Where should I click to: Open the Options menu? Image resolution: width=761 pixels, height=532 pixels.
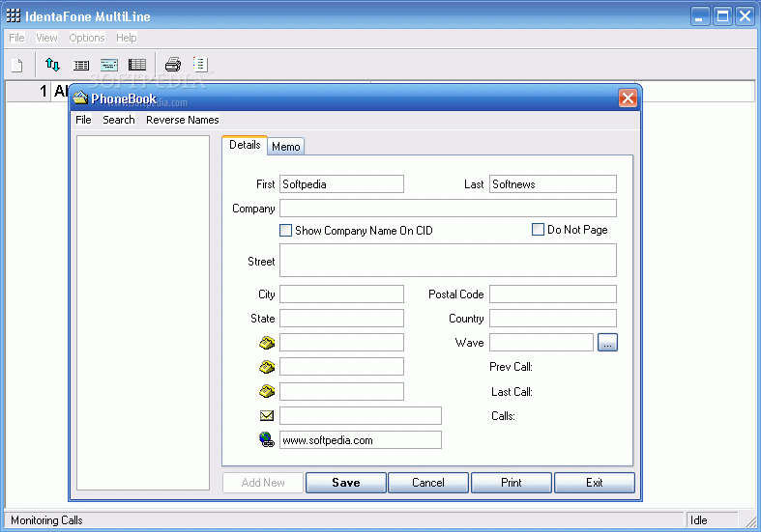coord(87,38)
